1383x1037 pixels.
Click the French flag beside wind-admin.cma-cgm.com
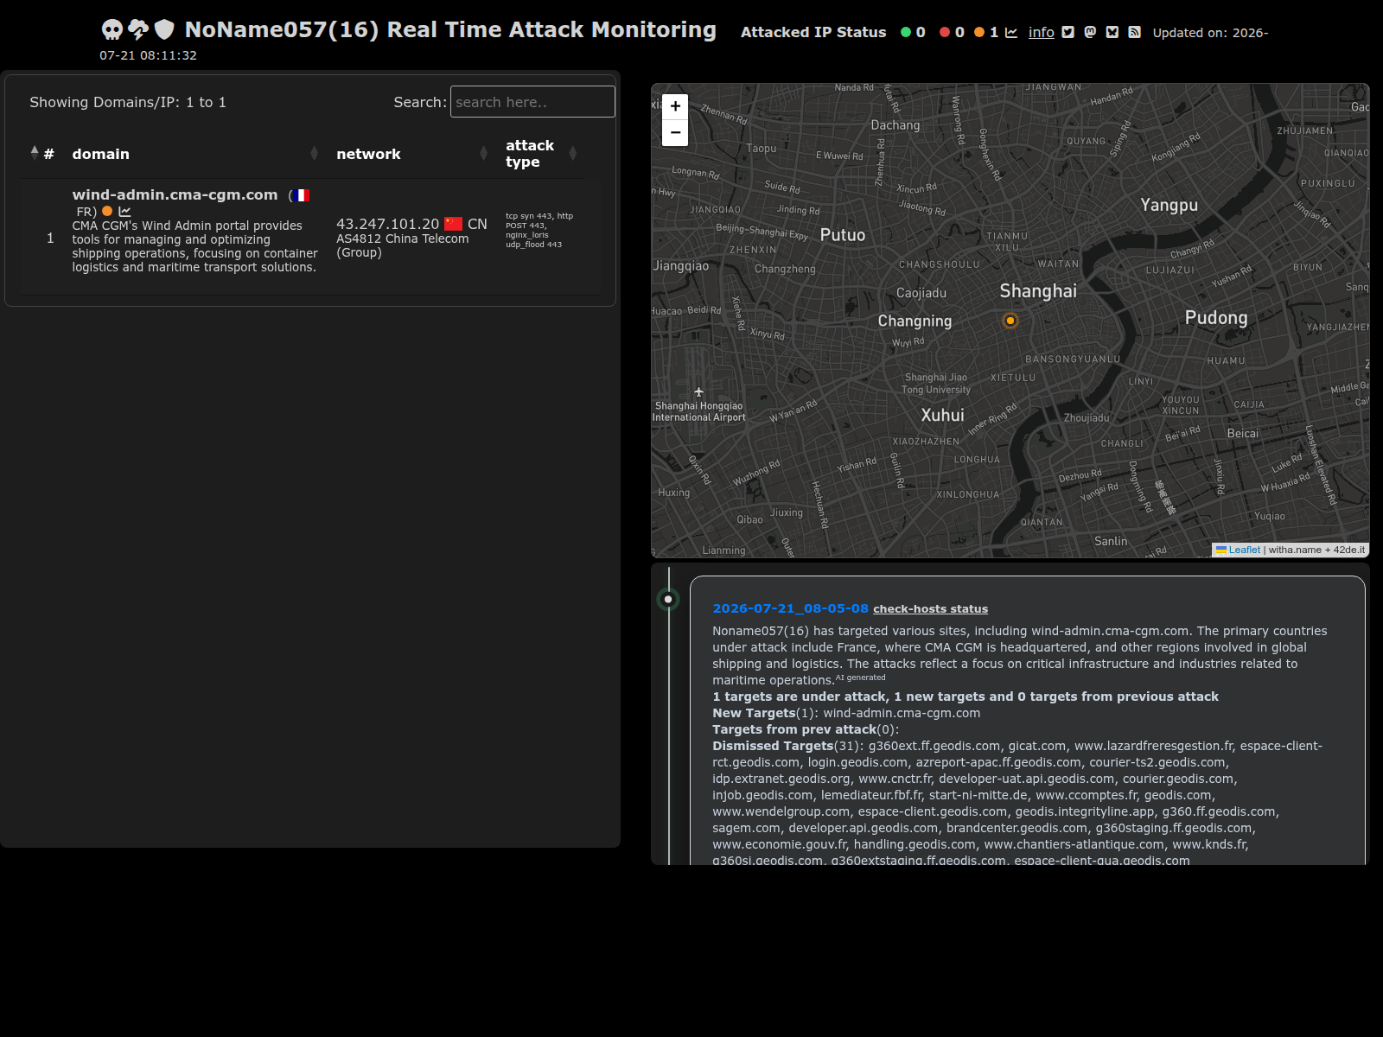click(301, 195)
